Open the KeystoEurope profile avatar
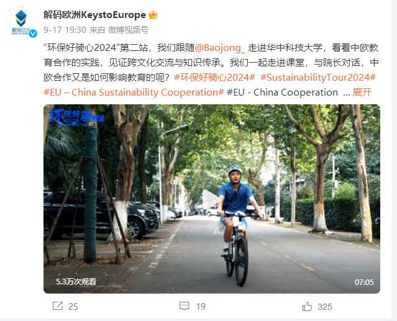Viewport: 397px width, 321px height. point(21,22)
